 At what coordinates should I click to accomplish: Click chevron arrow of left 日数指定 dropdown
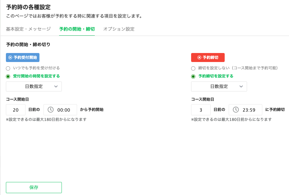click(56, 86)
